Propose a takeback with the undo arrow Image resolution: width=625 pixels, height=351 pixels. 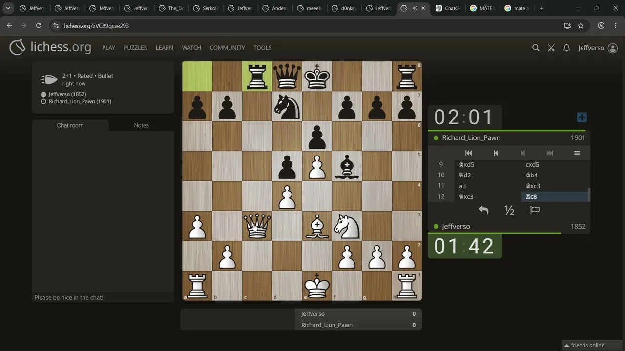click(x=483, y=210)
